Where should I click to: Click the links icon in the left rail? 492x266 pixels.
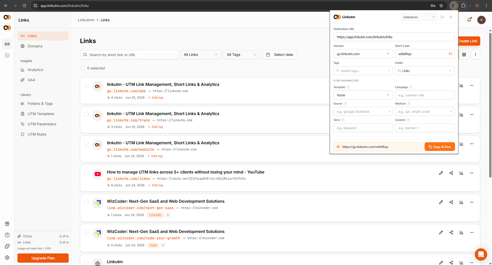(x=7, y=44)
